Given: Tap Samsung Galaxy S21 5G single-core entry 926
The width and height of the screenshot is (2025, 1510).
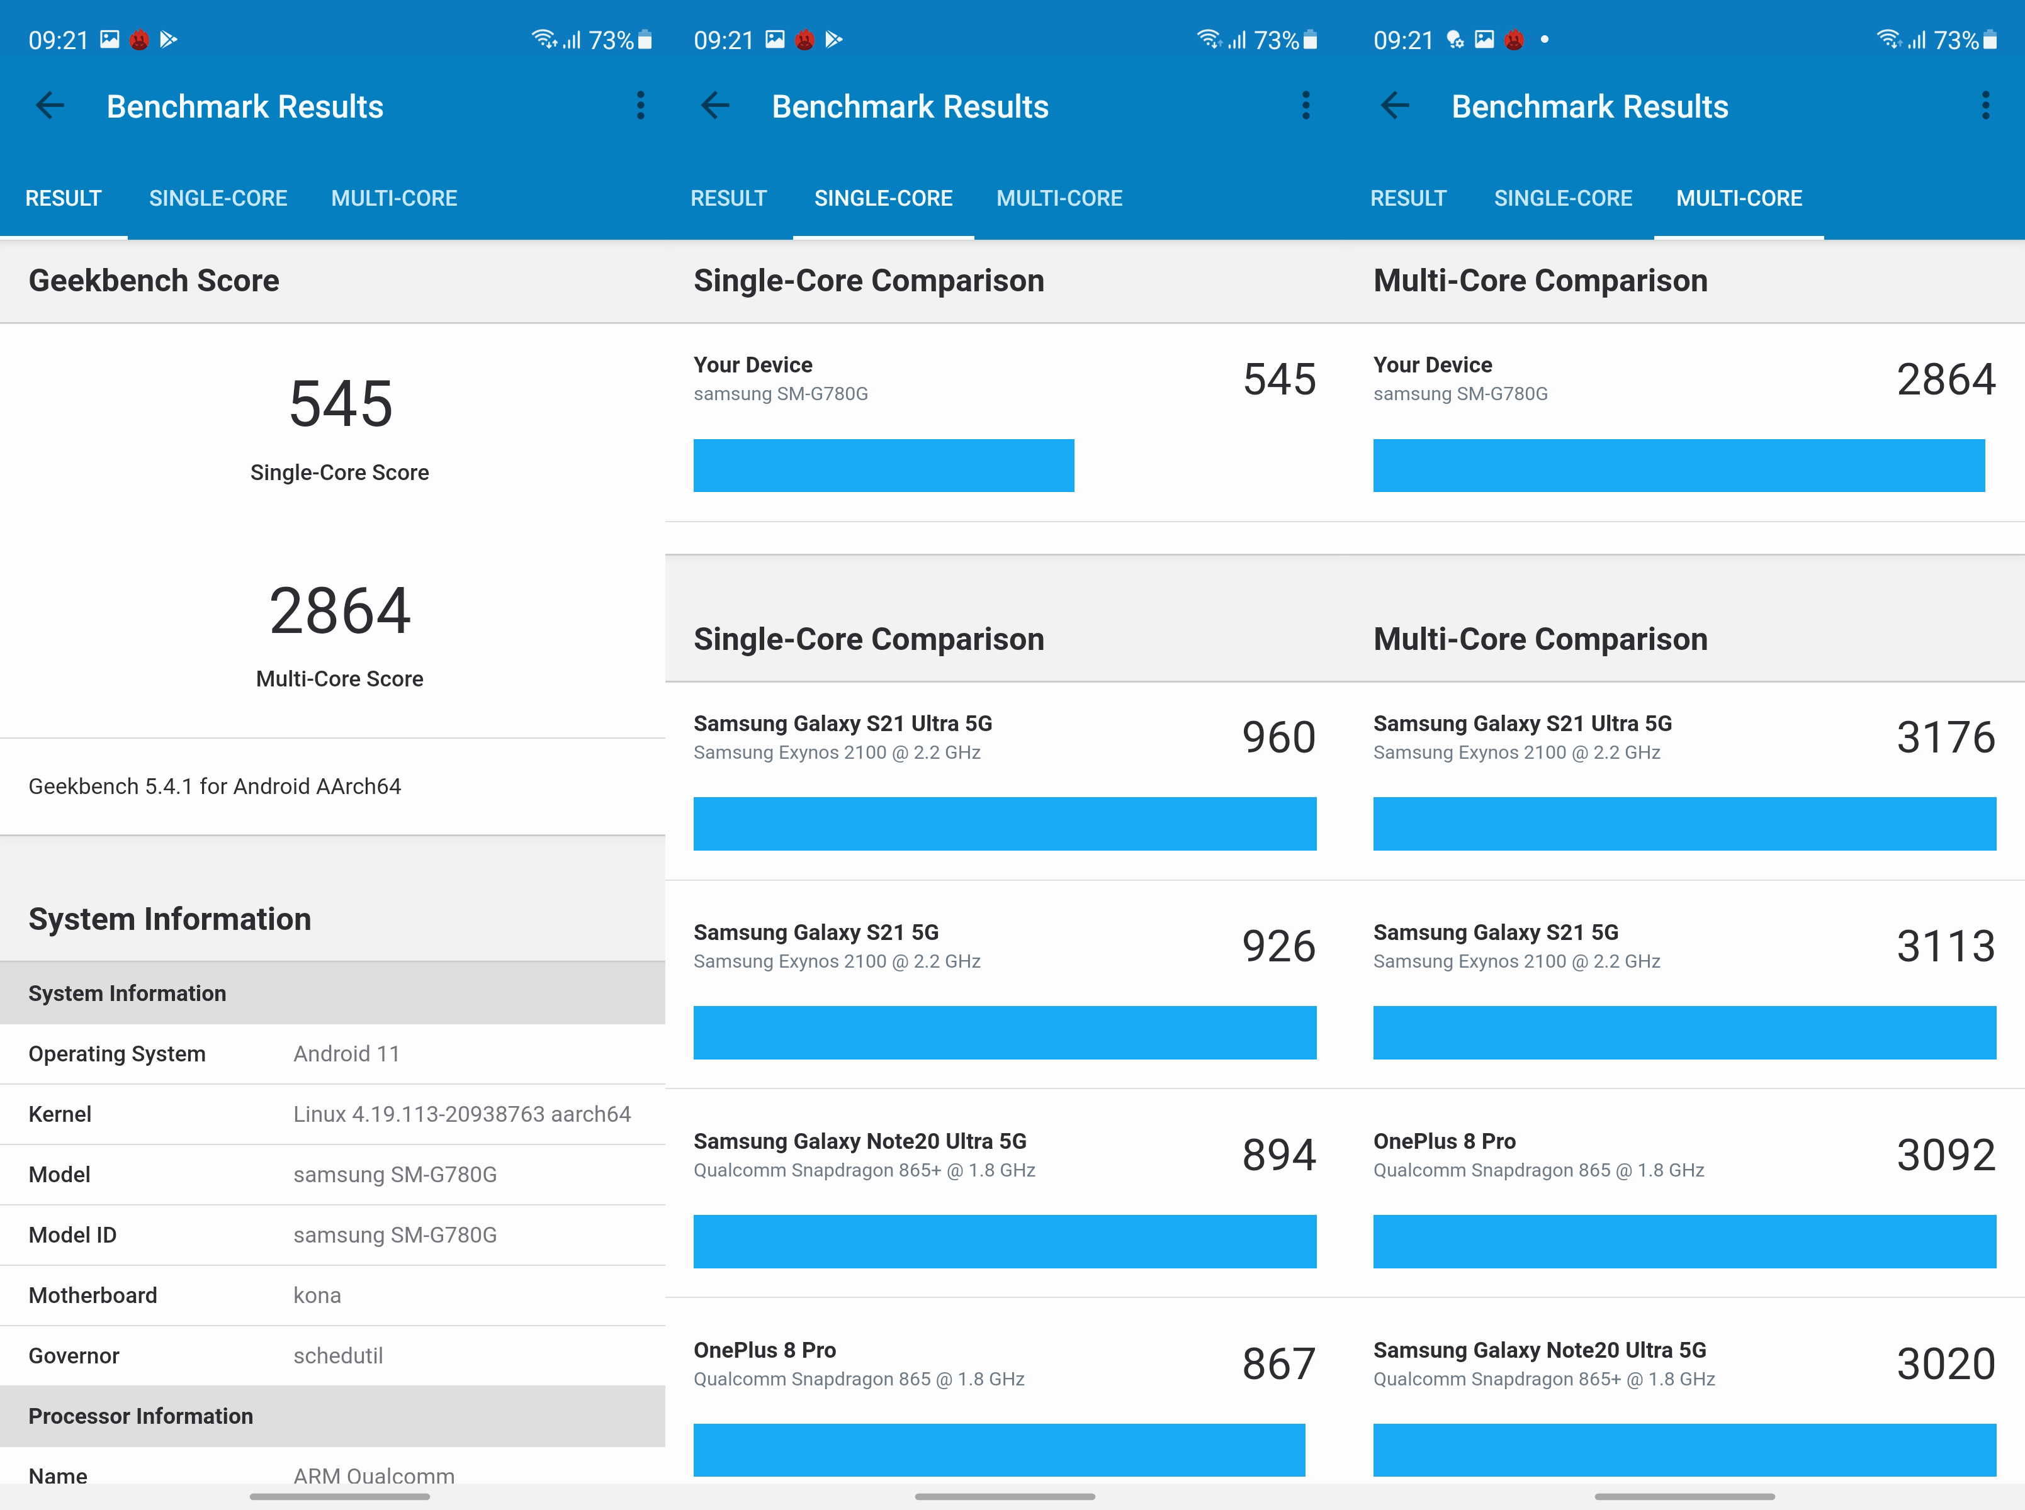Looking at the screenshot, I should point(1005,985).
